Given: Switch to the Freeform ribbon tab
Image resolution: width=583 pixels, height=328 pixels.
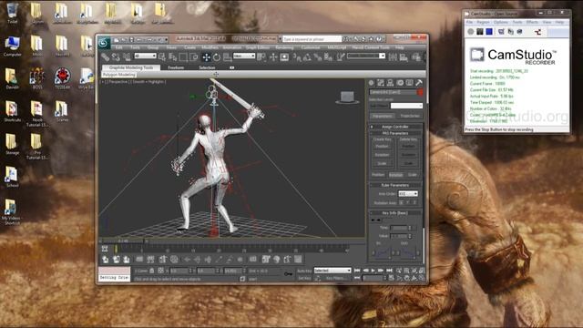Looking at the screenshot, I should pos(176,67).
